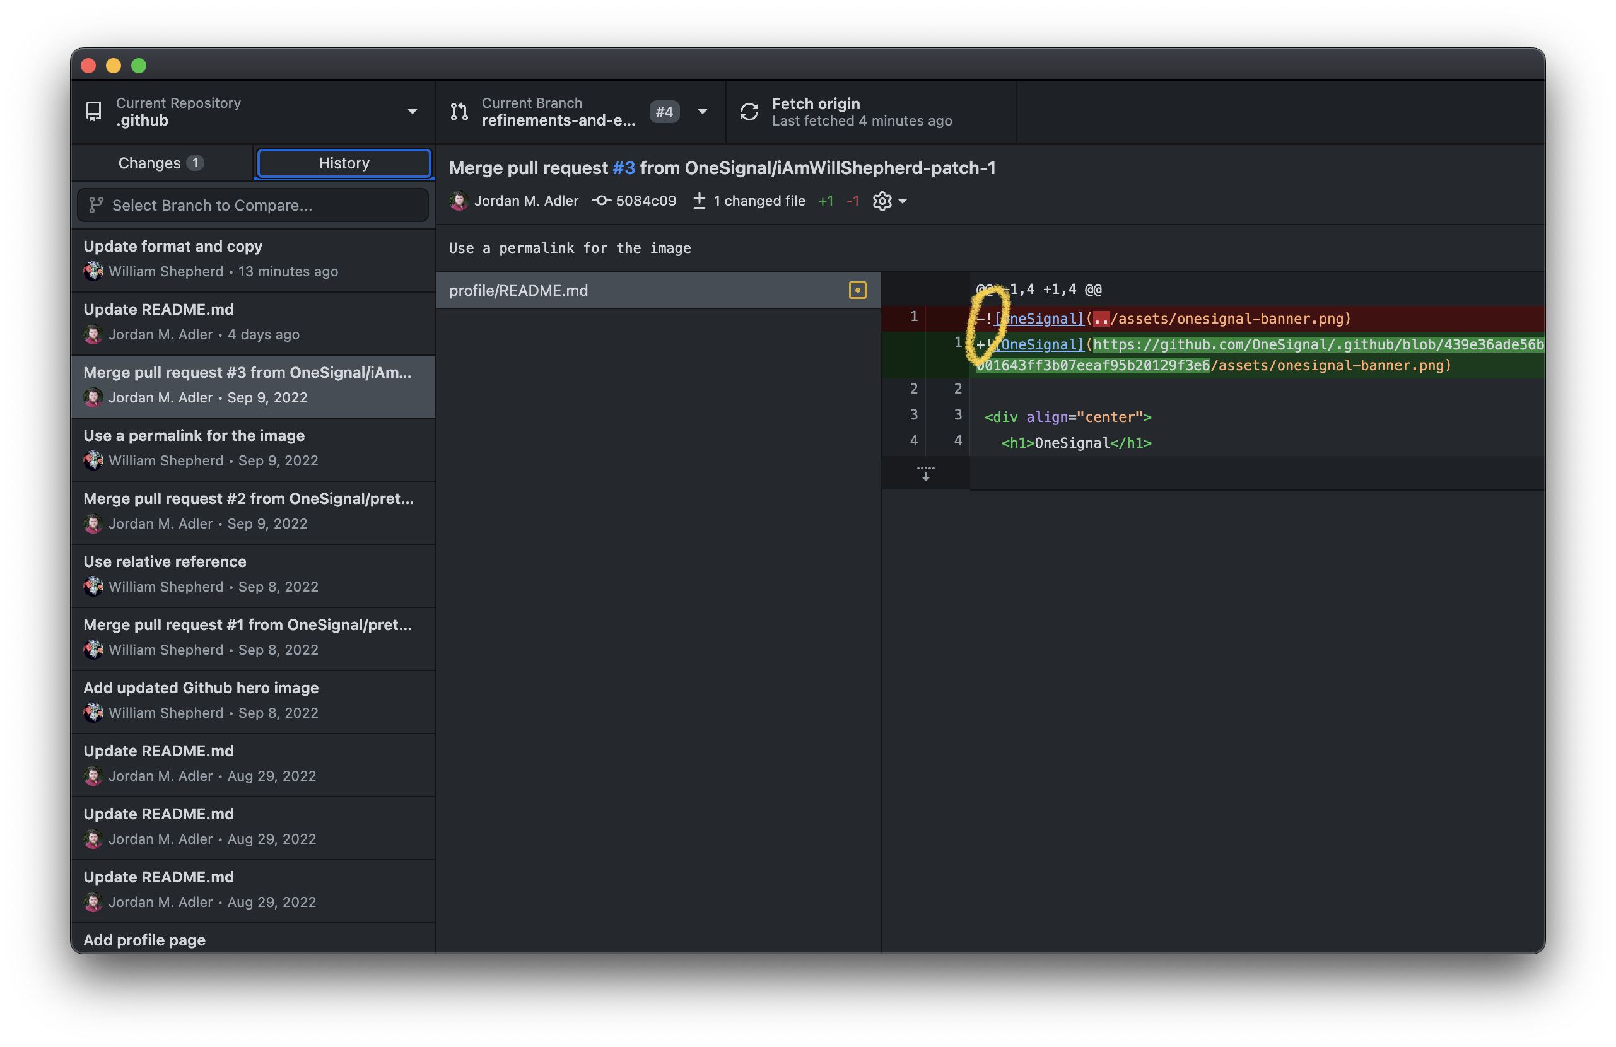The image size is (1616, 1047).
Task: Click Jordan M. Adler's avatar in the commit header
Action: (x=459, y=201)
